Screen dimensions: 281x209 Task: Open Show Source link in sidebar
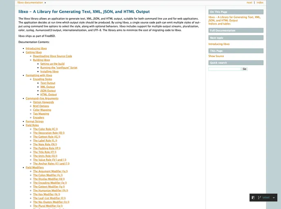click(x=216, y=56)
